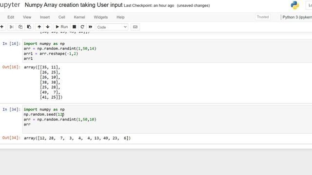Paste cells below icon
312x175 pixels.
[29, 27]
